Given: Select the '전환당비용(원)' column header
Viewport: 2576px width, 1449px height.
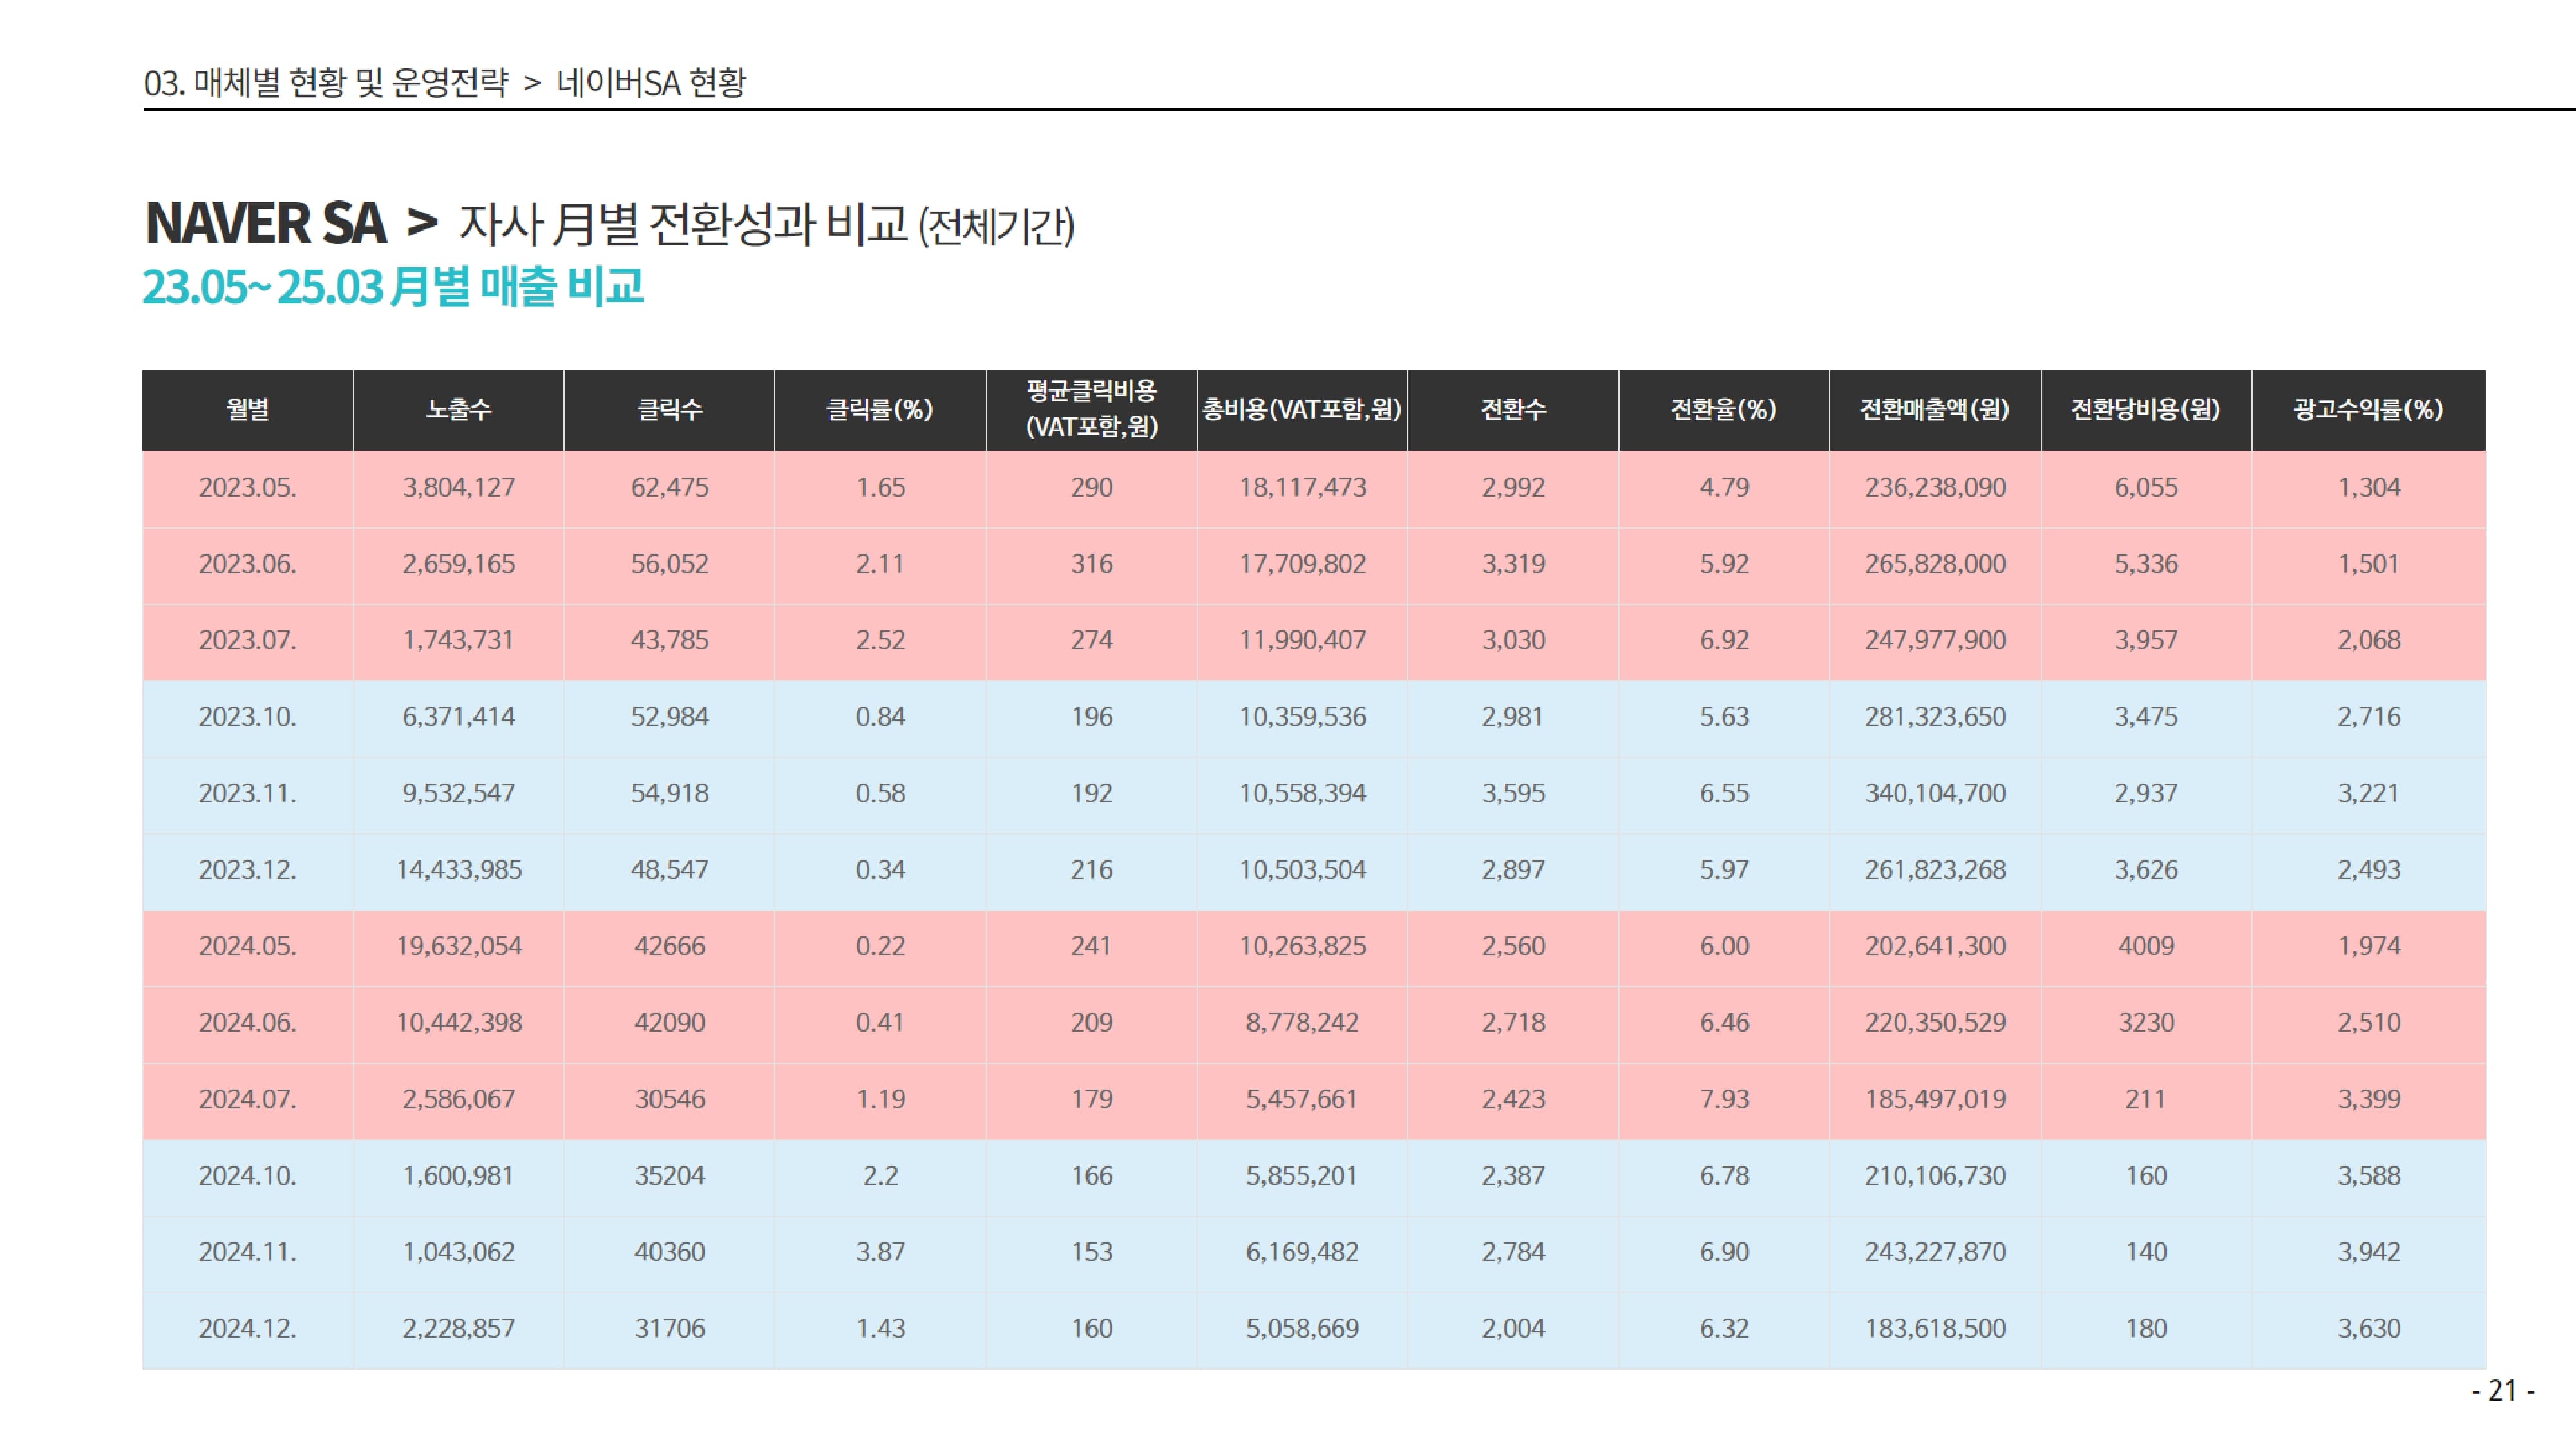Looking at the screenshot, I should [2146, 410].
